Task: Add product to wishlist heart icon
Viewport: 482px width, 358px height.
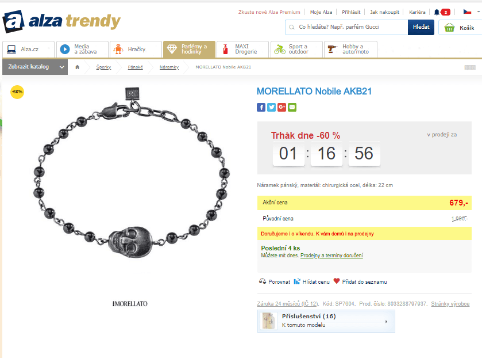Action: tap(337, 281)
